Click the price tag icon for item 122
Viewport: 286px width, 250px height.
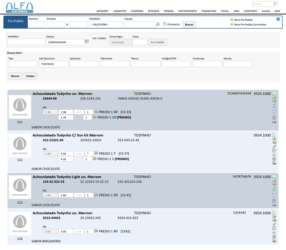point(274,146)
